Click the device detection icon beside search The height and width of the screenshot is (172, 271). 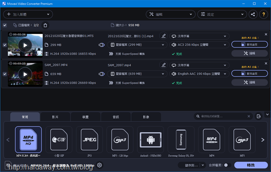(x=259, y=116)
